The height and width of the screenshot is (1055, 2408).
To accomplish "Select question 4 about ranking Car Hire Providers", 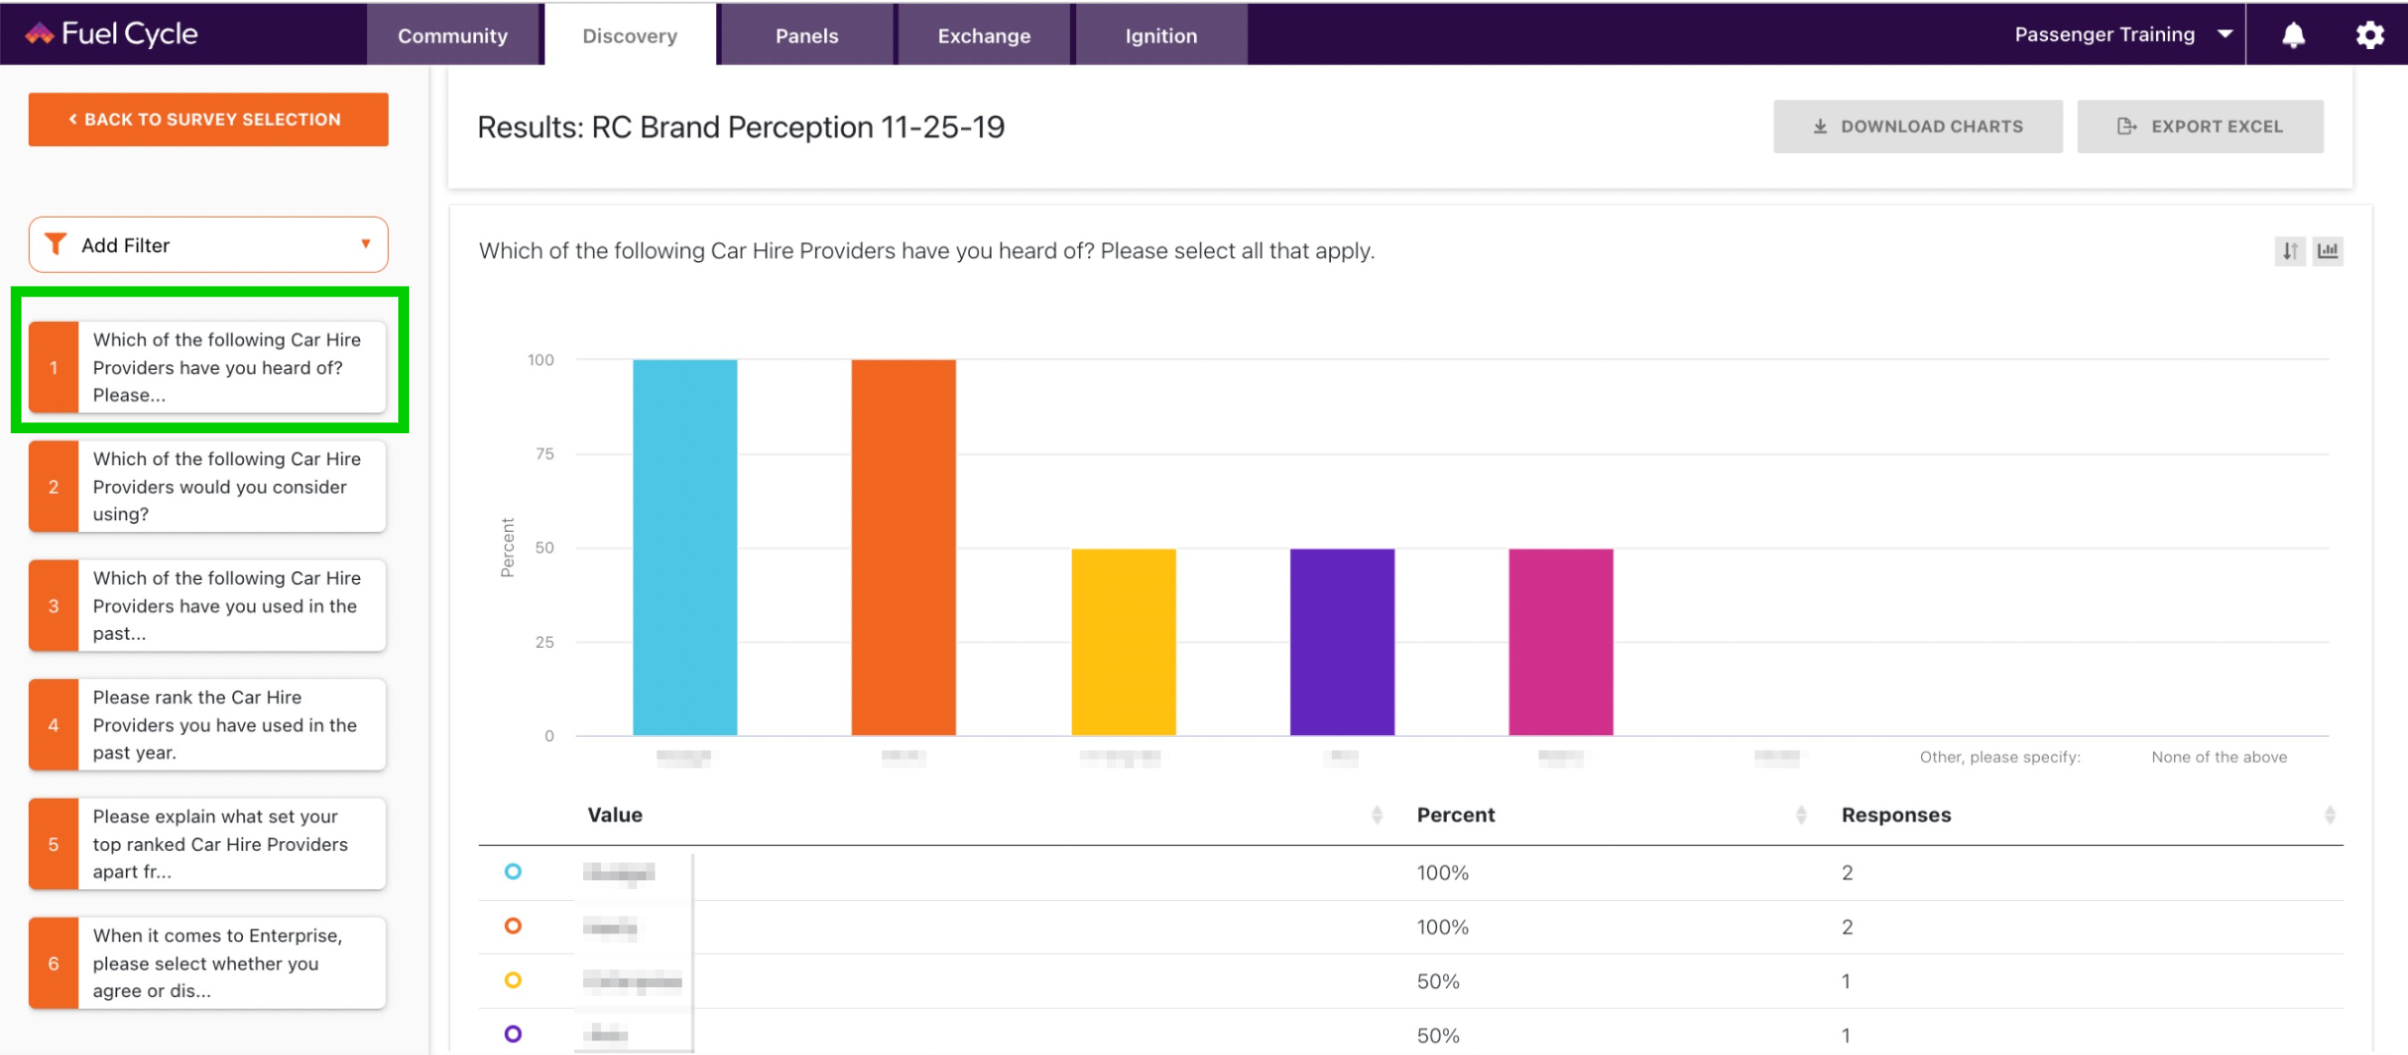I will point(208,724).
